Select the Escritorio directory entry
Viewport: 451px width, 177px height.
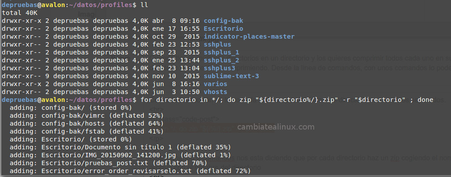[223, 29]
